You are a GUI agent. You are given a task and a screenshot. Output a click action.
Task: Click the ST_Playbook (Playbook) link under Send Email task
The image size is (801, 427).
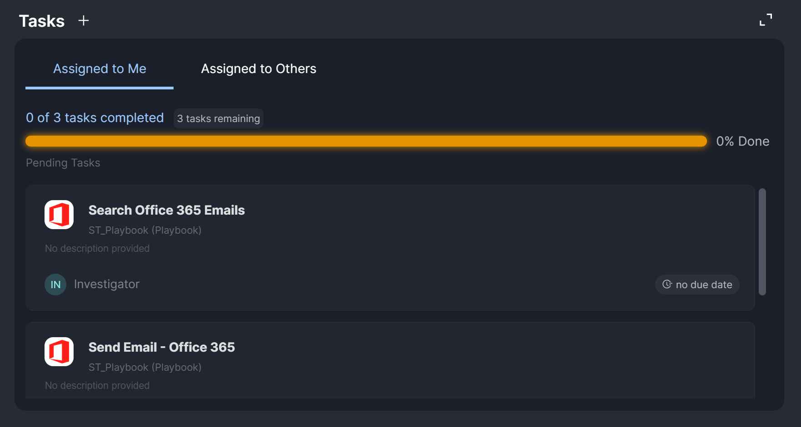click(x=145, y=367)
